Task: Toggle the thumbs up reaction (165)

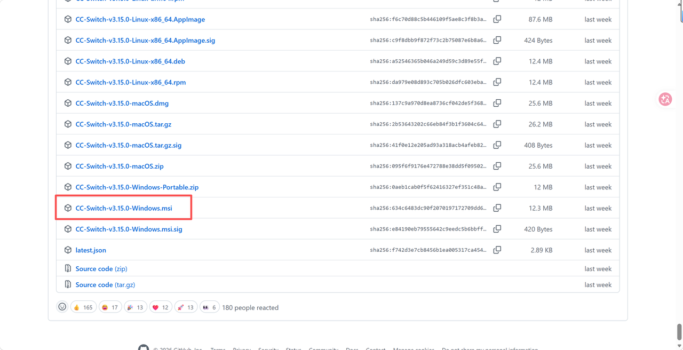Action: [x=83, y=307]
